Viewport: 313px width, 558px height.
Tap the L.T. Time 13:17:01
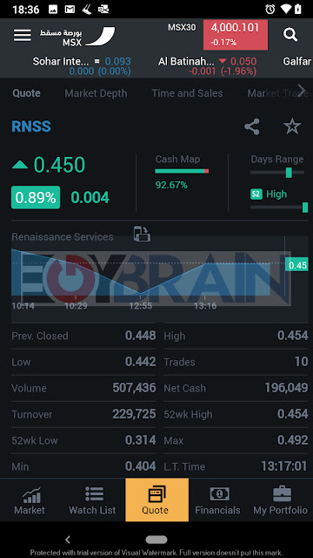[284, 466]
